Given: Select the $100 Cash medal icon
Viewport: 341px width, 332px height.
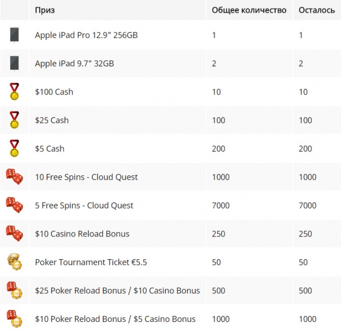Looking at the screenshot, I should [x=15, y=91].
